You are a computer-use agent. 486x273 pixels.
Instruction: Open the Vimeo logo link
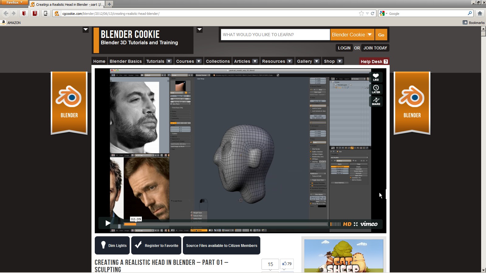tap(369, 224)
